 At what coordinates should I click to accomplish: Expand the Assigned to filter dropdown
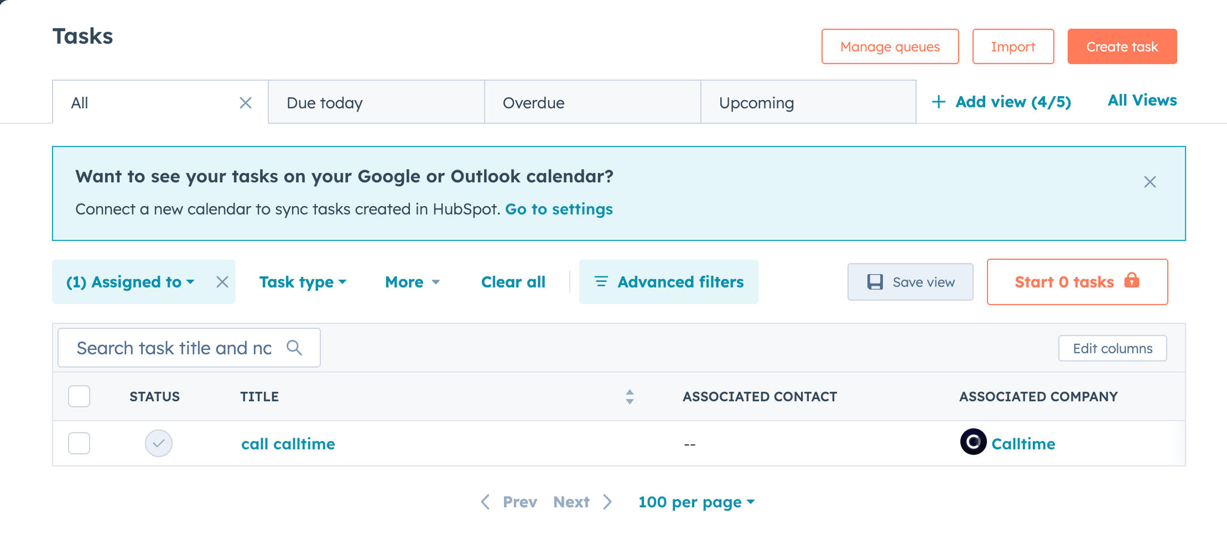[x=130, y=282]
